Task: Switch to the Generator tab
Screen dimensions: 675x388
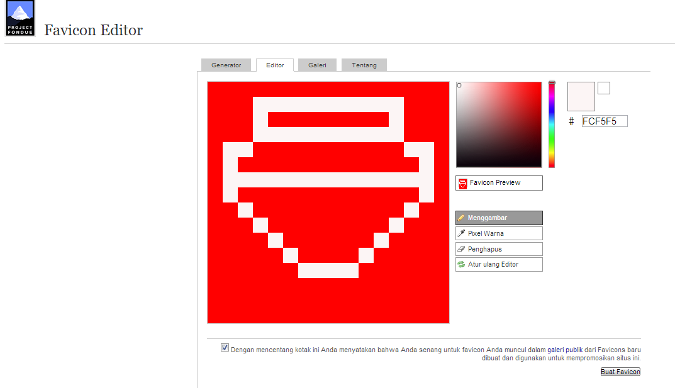Action: click(x=226, y=65)
